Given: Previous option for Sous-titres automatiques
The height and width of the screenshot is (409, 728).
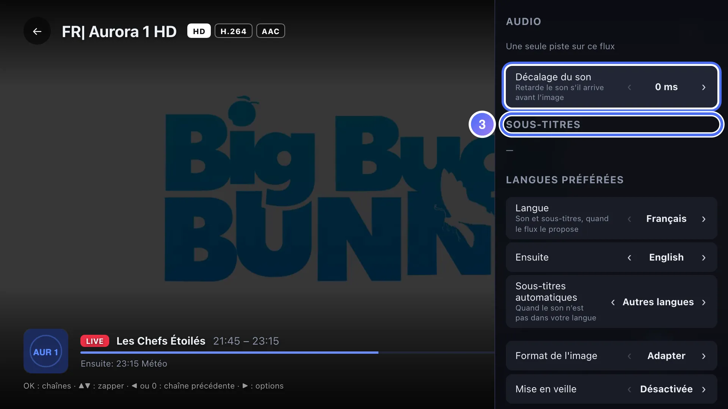Looking at the screenshot, I should pos(613,302).
